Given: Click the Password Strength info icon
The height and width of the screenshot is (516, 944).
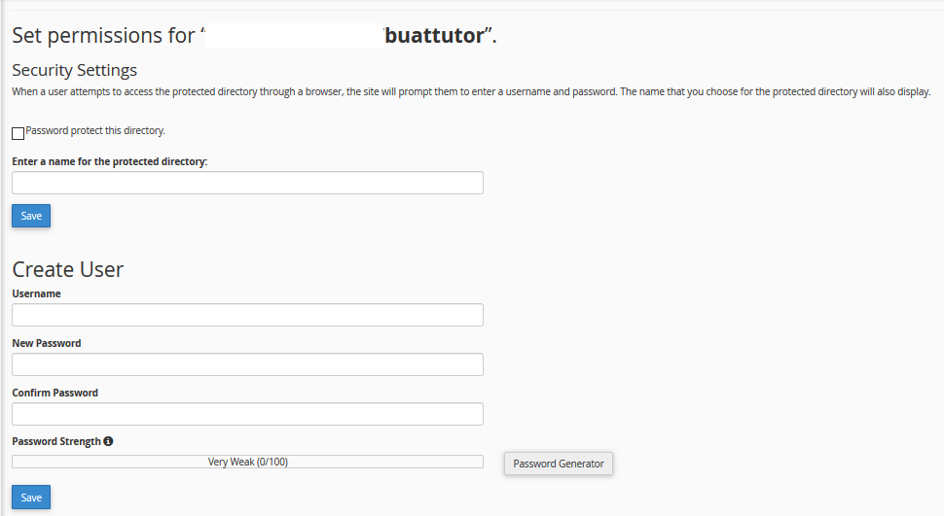Looking at the screenshot, I should [x=108, y=441].
